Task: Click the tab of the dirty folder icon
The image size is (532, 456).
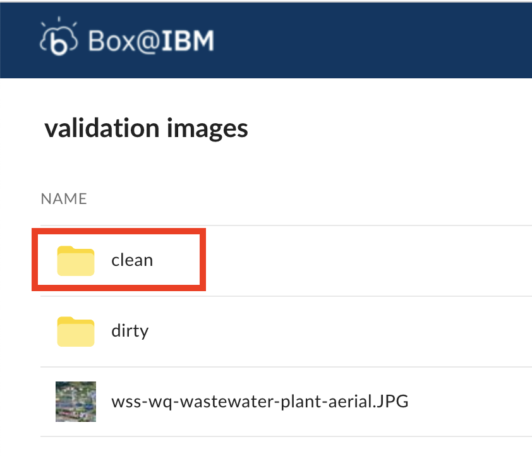Action: pyautogui.click(x=66, y=319)
